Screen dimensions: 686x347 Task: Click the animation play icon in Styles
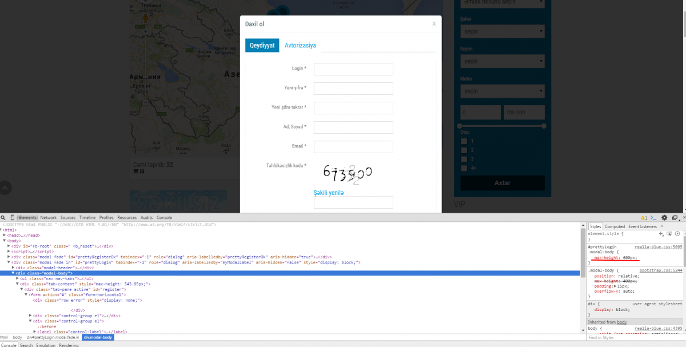click(677, 234)
